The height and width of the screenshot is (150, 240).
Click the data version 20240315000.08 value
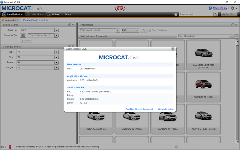[88, 69]
